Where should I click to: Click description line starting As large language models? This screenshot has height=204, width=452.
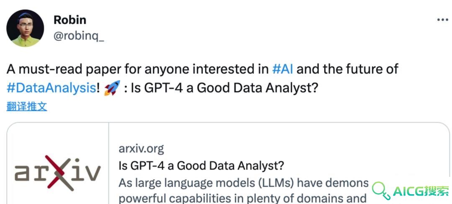(x=244, y=183)
